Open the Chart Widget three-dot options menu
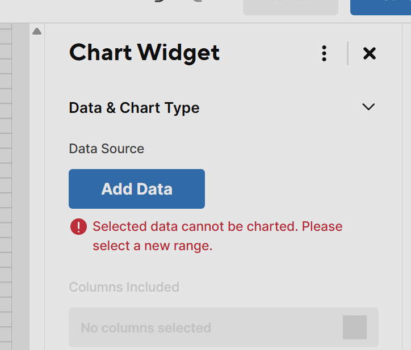Viewport: 411px width, 350px height. coord(324,53)
